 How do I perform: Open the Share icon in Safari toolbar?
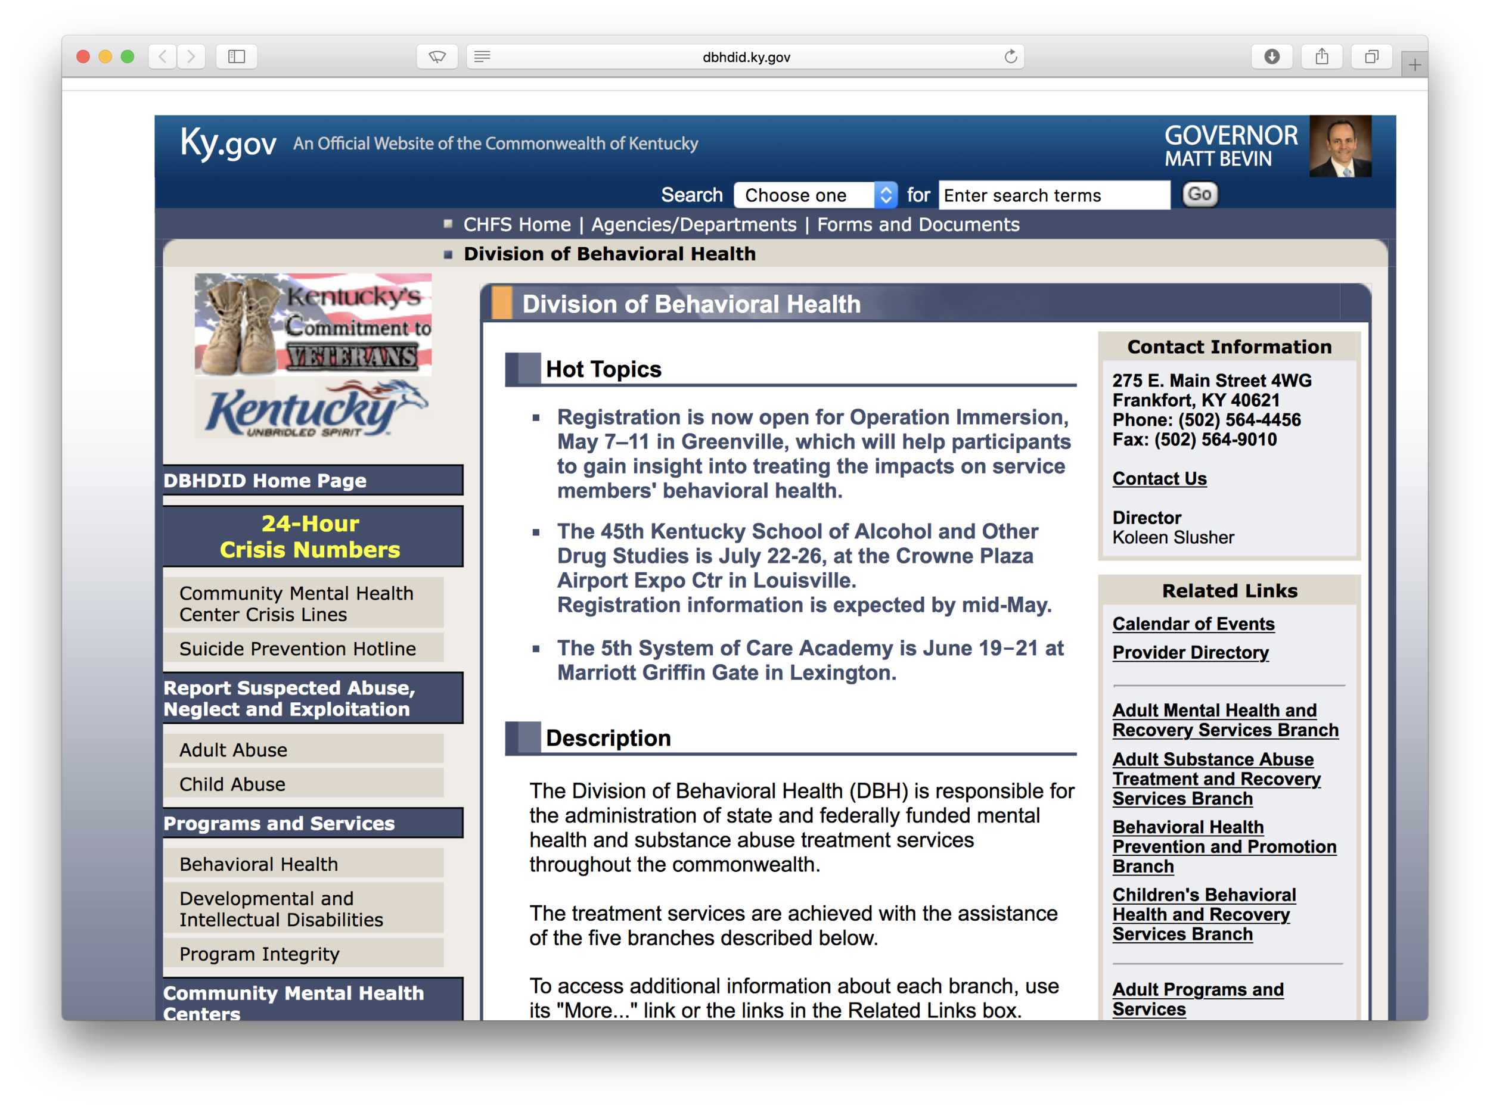1321,57
